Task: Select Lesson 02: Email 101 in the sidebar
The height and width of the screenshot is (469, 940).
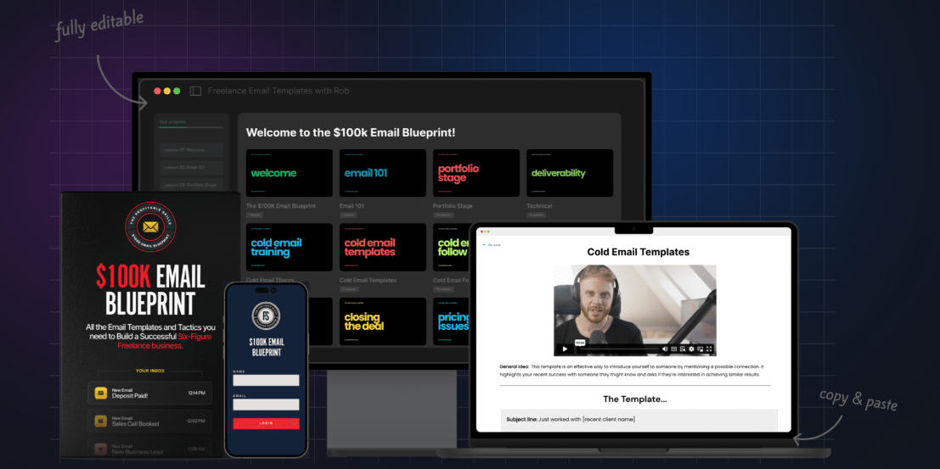Action: pyautogui.click(x=191, y=167)
